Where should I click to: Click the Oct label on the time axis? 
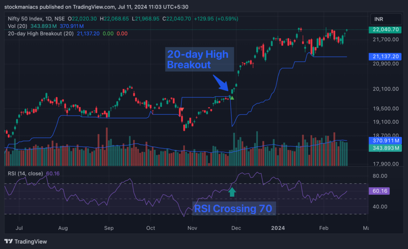click(x=150, y=228)
